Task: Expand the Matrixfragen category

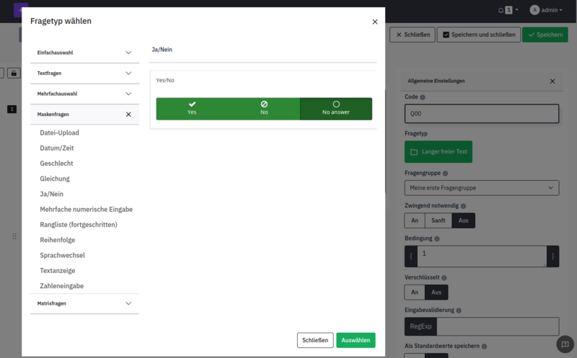Action: pyautogui.click(x=84, y=303)
